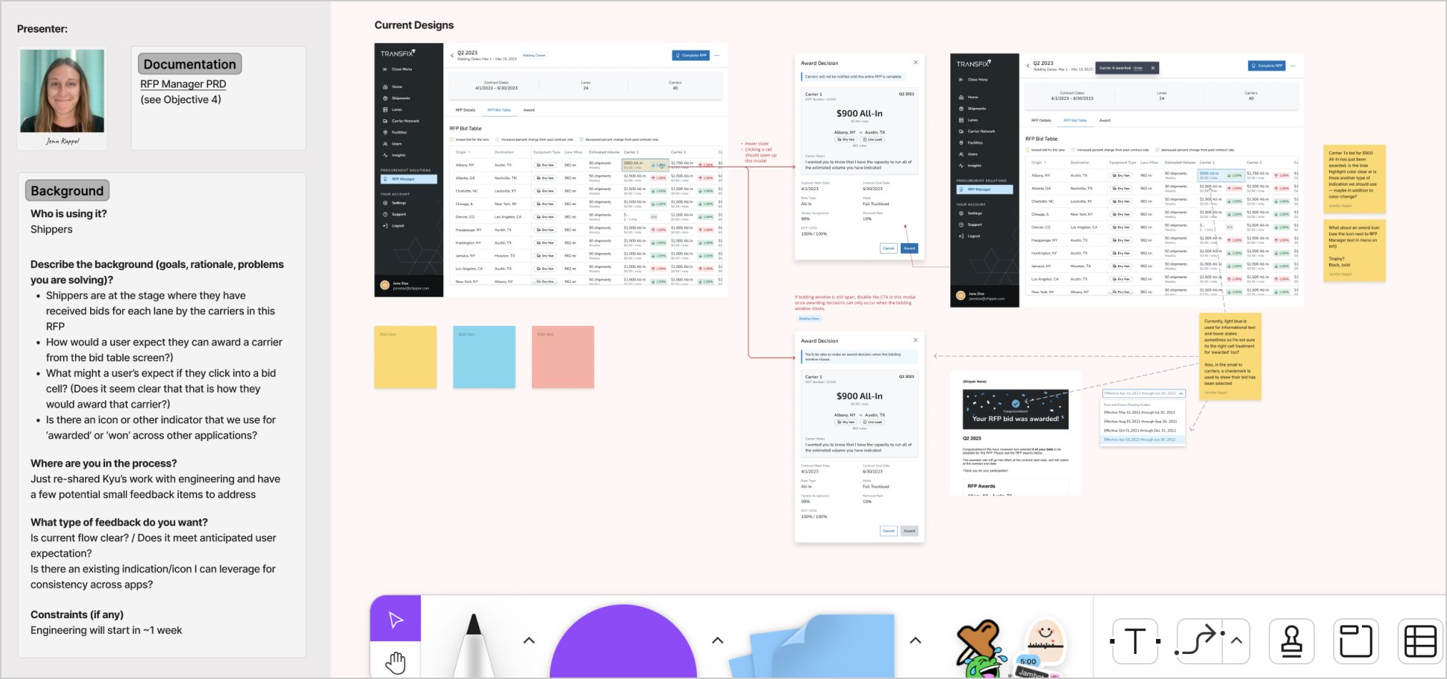The width and height of the screenshot is (1447, 679).
Task: Close the lower Award Decision modal
Action: [x=915, y=340]
